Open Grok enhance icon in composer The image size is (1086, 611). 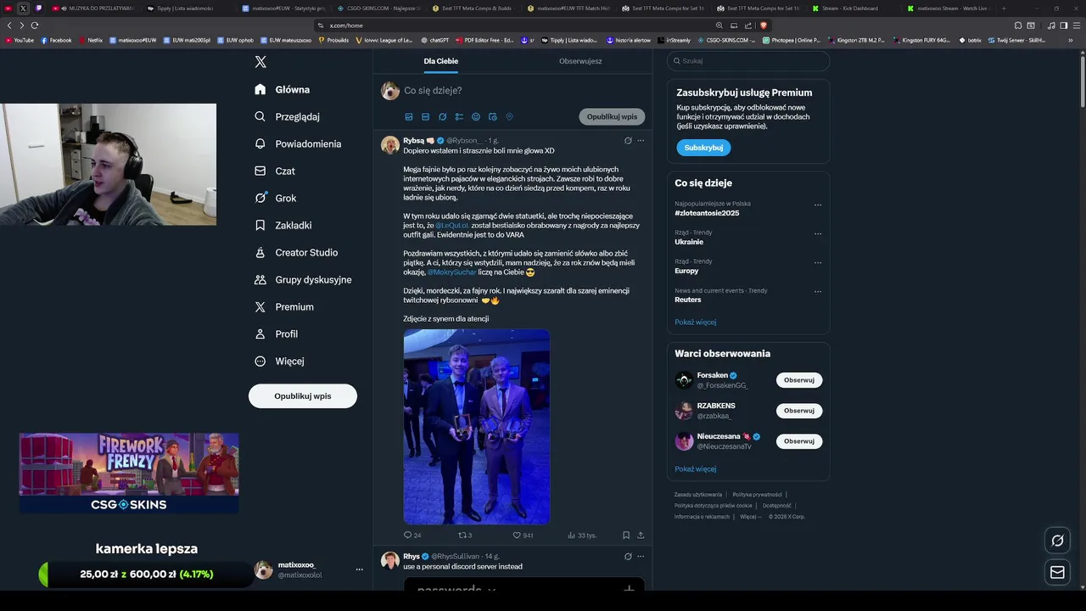[x=442, y=117]
